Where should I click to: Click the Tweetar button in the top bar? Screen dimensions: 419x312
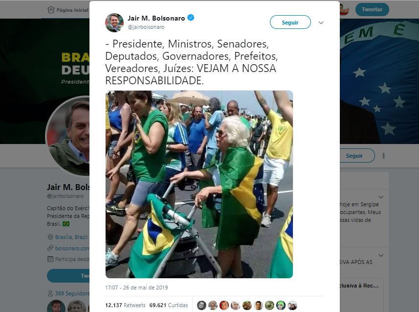tap(372, 9)
